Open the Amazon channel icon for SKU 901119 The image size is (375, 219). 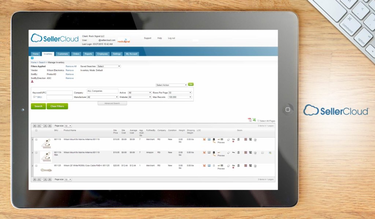(214, 139)
